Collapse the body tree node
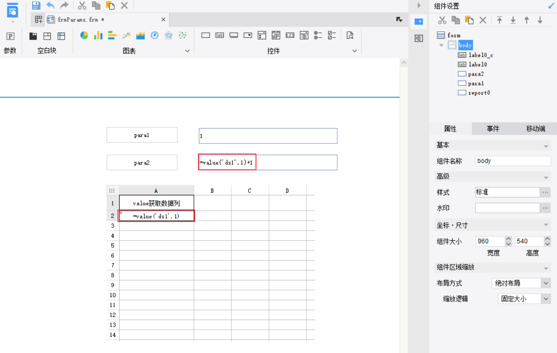 (x=441, y=45)
